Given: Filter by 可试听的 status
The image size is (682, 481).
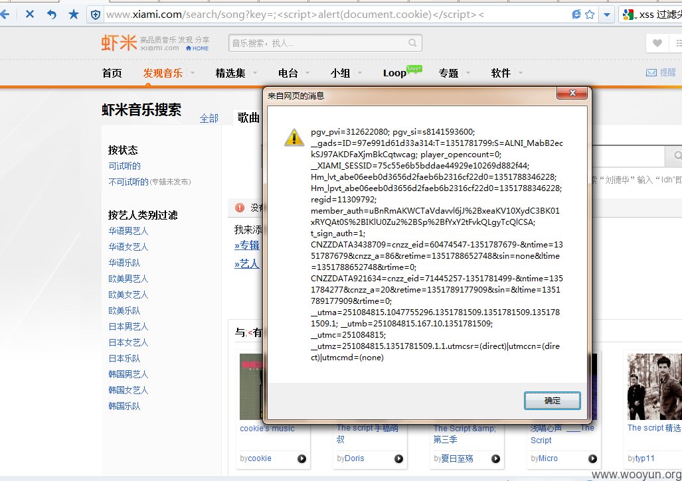Looking at the screenshot, I should point(124,166).
